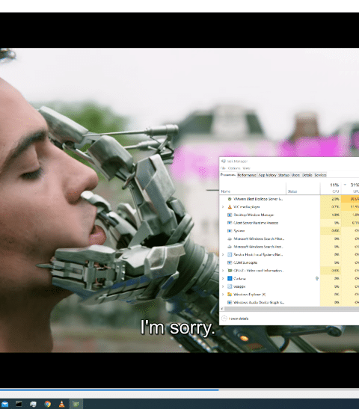Open the Mail app from the taskbar
The image size is (359, 409).
[5, 404]
